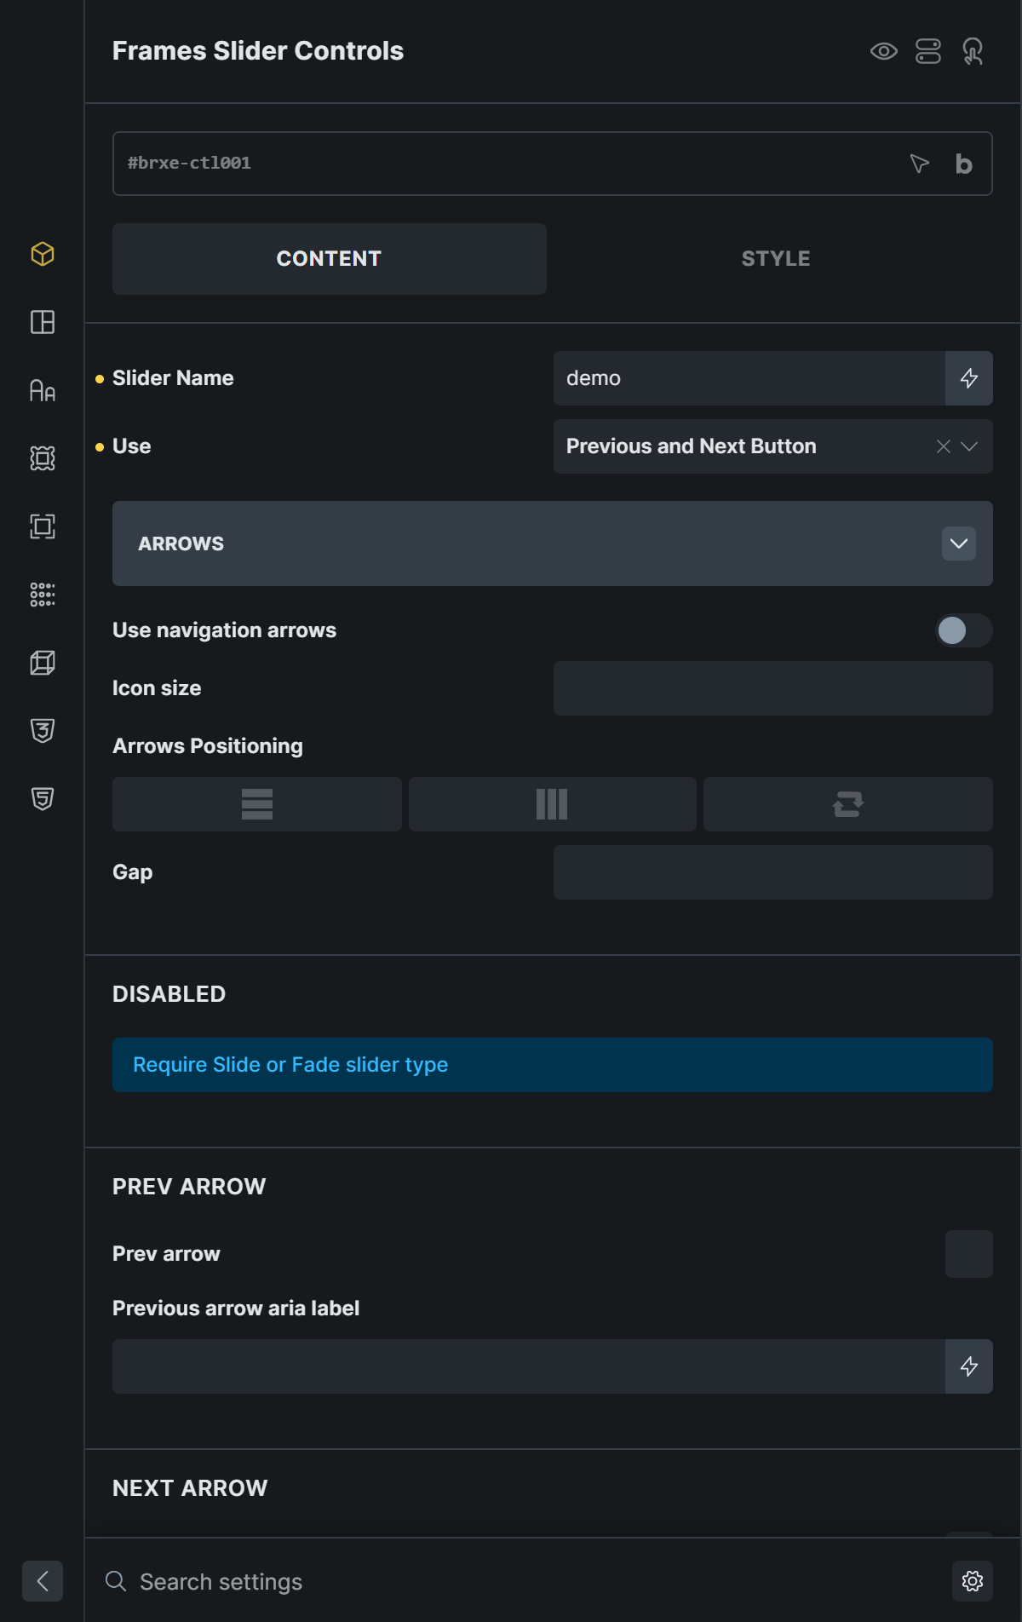Click the #brxe-ctl001 element ID field
1022x1622 pixels.
coord(553,164)
